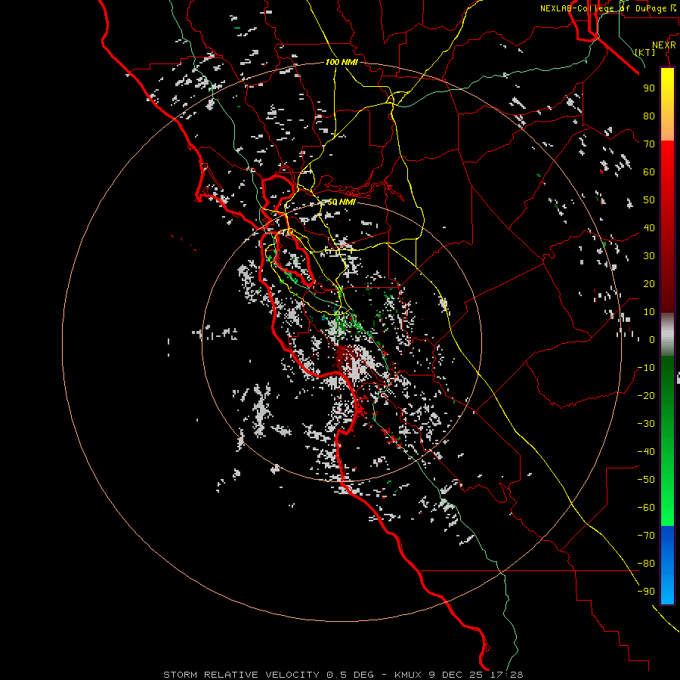Click the 50 NMI range ring label
The width and height of the screenshot is (680, 680).
(342, 202)
